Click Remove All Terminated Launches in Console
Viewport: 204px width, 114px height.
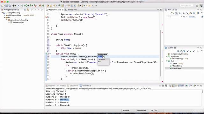click(166, 85)
